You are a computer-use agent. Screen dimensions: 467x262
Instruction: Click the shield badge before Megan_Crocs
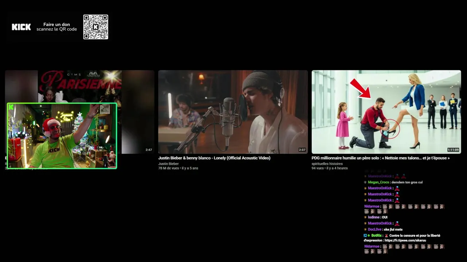coord(365,182)
